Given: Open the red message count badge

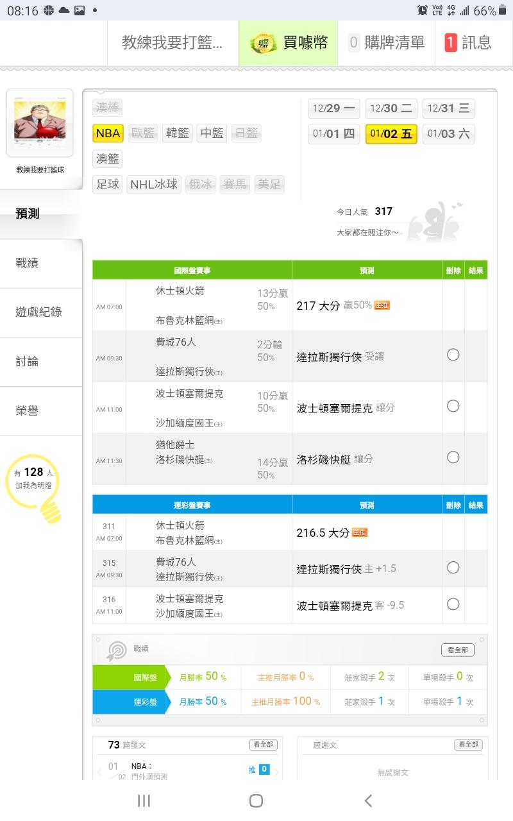Looking at the screenshot, I should tap(451, 43).
